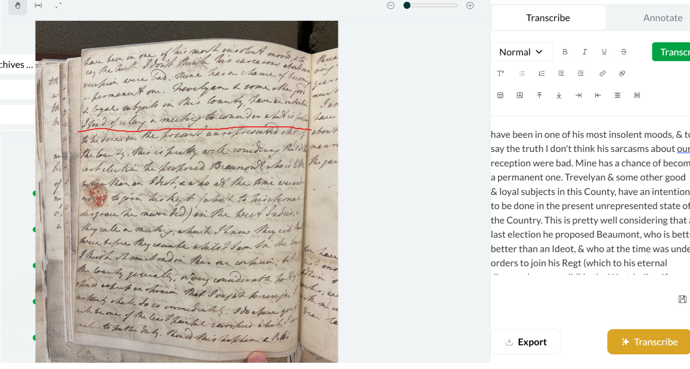Toggle italic formatting
The height and width of the screenshot is (369, 690).
[x=584, y=52]
